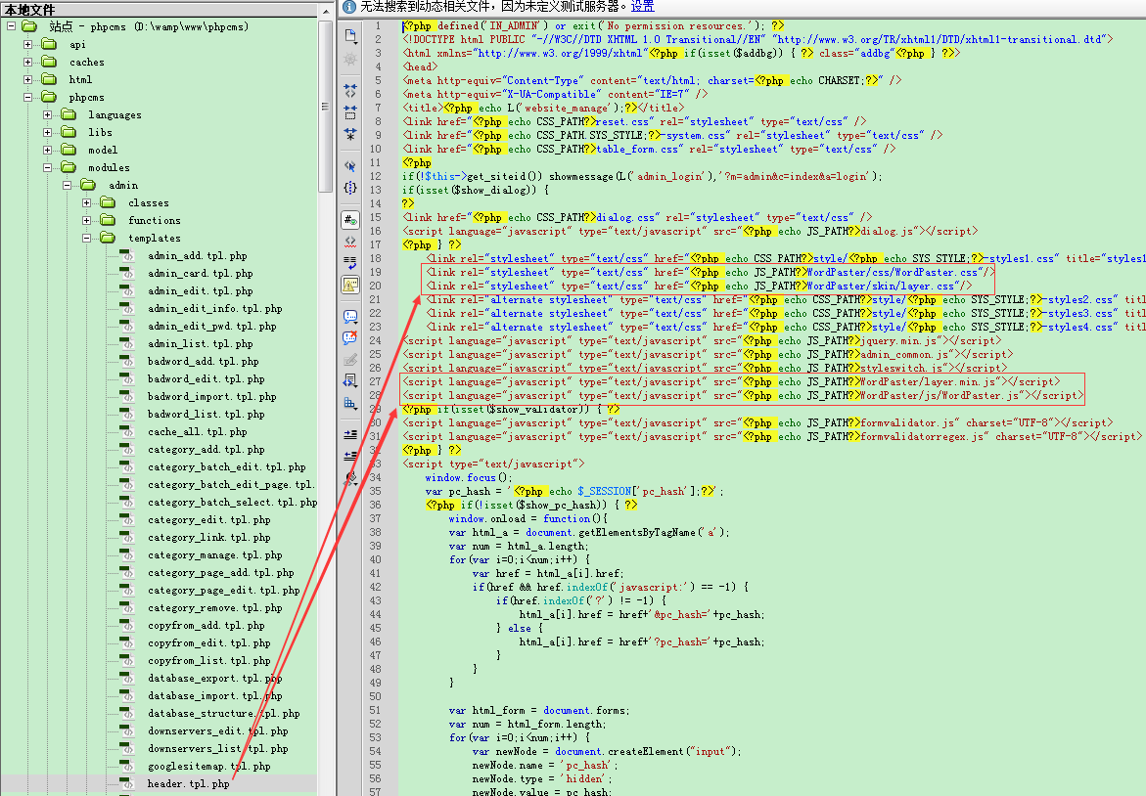Click in the window.focus(); code line
Image resolution: width=1146 pixels, height=796 pixels.
pyautogui.click(x=469, y=477)
